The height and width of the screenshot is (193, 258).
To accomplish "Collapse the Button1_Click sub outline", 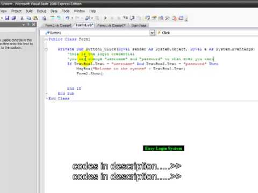I will tap(46, 49).
